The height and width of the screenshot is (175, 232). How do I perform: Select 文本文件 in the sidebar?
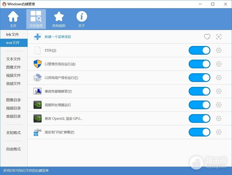pos(14,59)
